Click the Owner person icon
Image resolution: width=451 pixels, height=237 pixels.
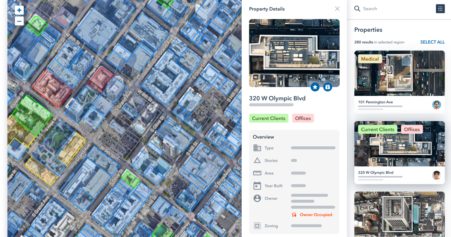257,198
